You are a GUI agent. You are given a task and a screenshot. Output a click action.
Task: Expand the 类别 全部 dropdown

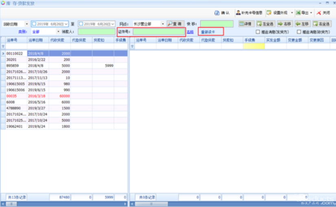point(58,31)
